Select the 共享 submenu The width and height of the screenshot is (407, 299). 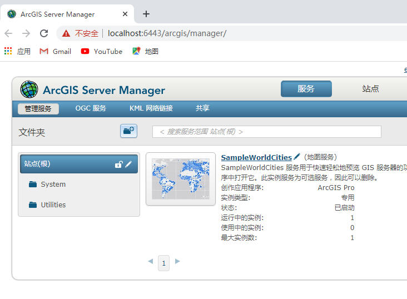(202, 108)
